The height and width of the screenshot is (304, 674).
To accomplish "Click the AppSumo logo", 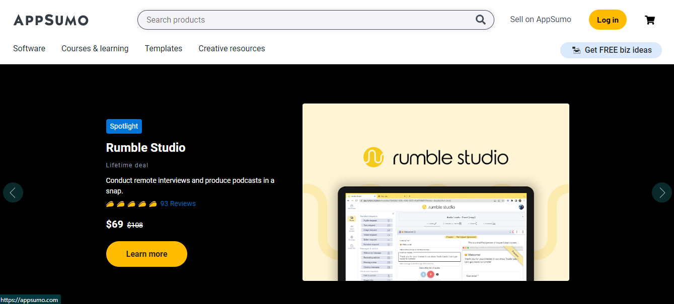I will pyautogui.click(x=51, y=20).
